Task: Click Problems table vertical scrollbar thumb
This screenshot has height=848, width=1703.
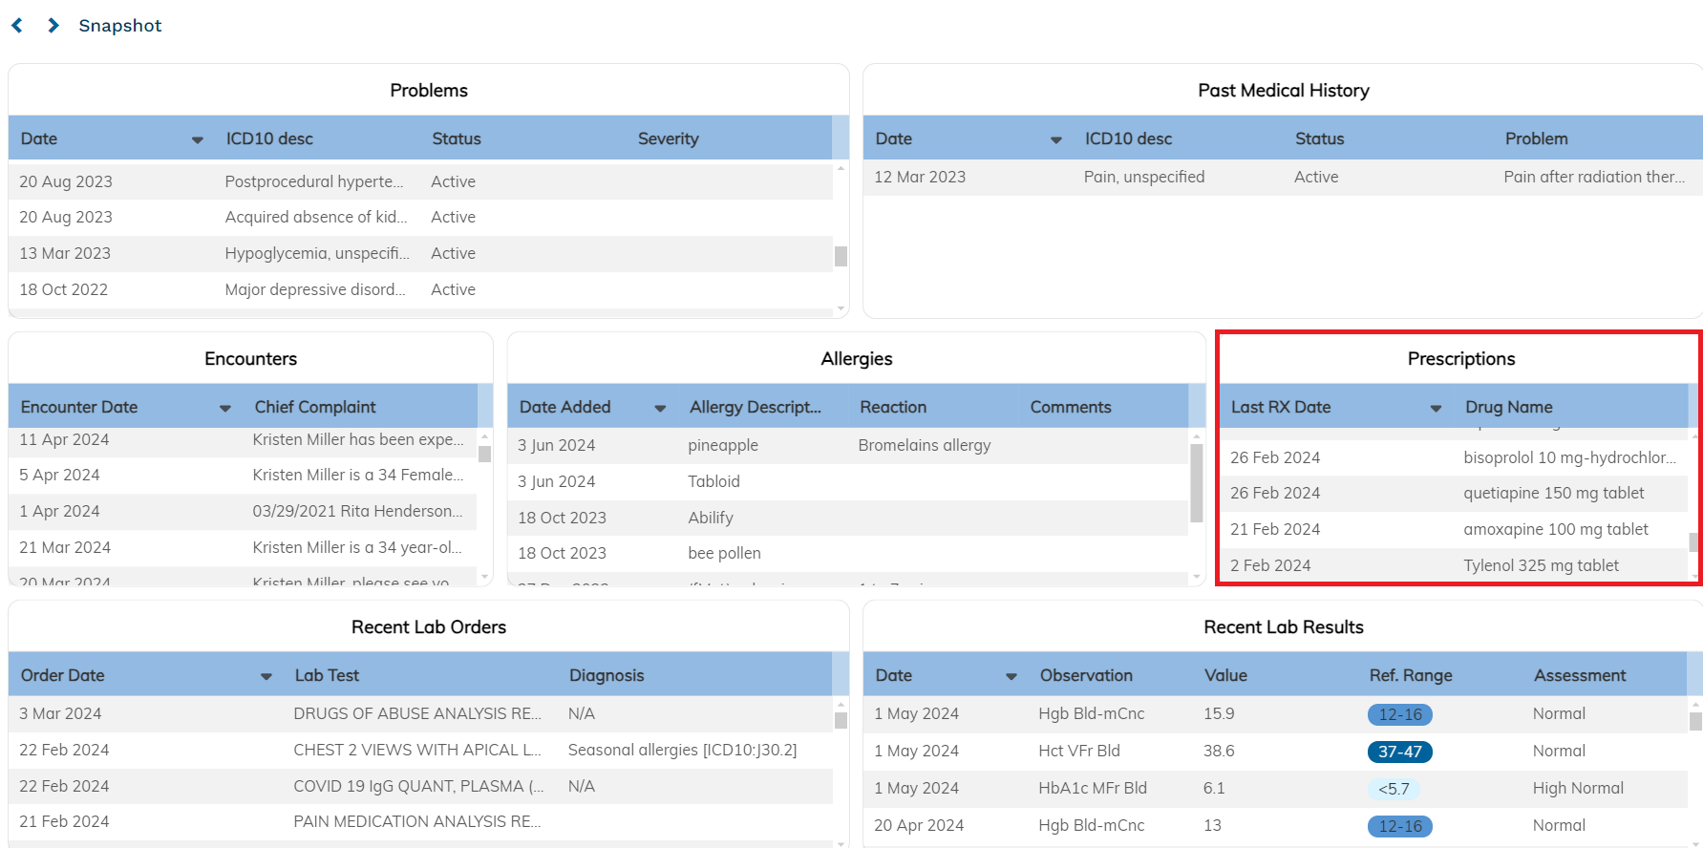Action: pyautogui.click(x=841, y=256)
